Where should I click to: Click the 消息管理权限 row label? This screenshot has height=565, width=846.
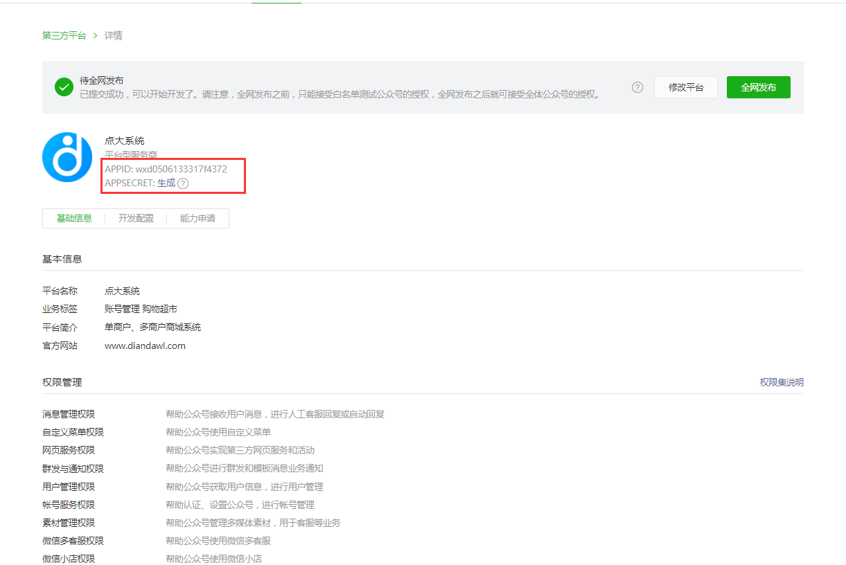pyautogui.click(x=69, y=414)
